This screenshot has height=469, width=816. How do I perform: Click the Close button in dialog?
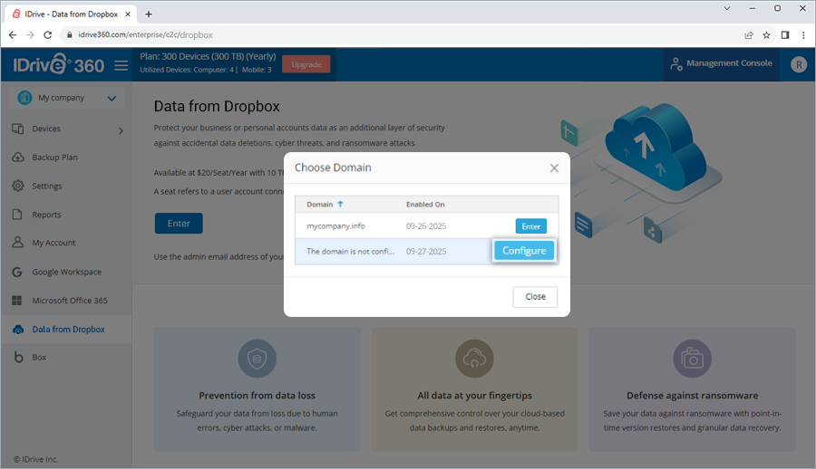(x=535, y=297)
